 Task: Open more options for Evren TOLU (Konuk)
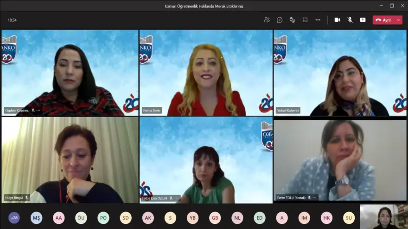pyautogui.click(x=315, y=198)
